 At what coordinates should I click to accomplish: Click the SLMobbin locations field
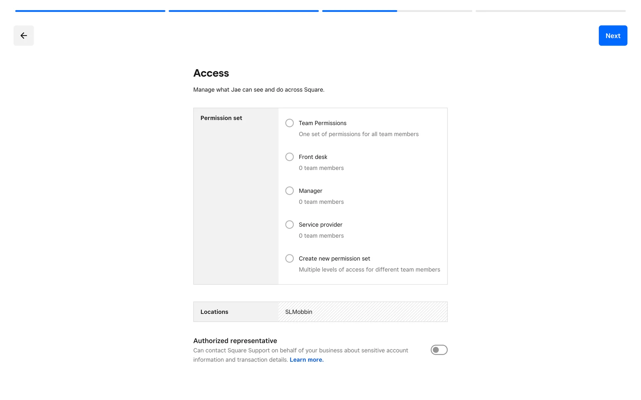pyautogui.click(x=363, y=312)
